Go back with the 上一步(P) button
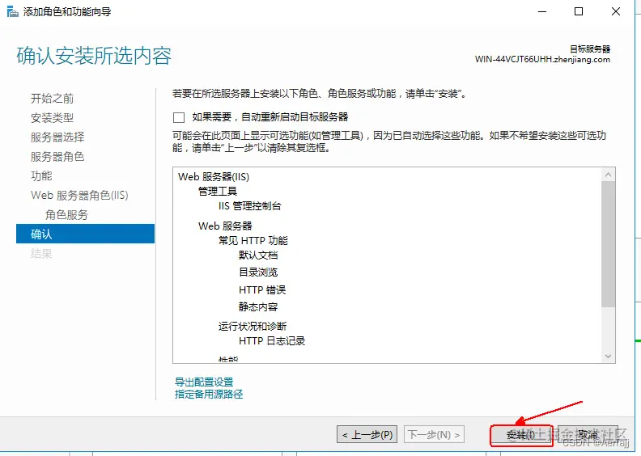641x456 pixels. click(x=367, y=435)
